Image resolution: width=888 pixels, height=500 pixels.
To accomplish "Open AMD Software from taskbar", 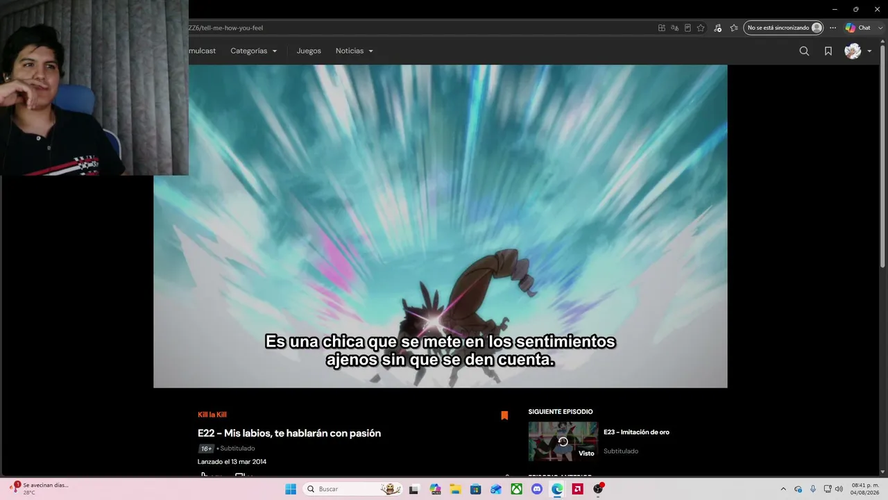I will point(577,489).
